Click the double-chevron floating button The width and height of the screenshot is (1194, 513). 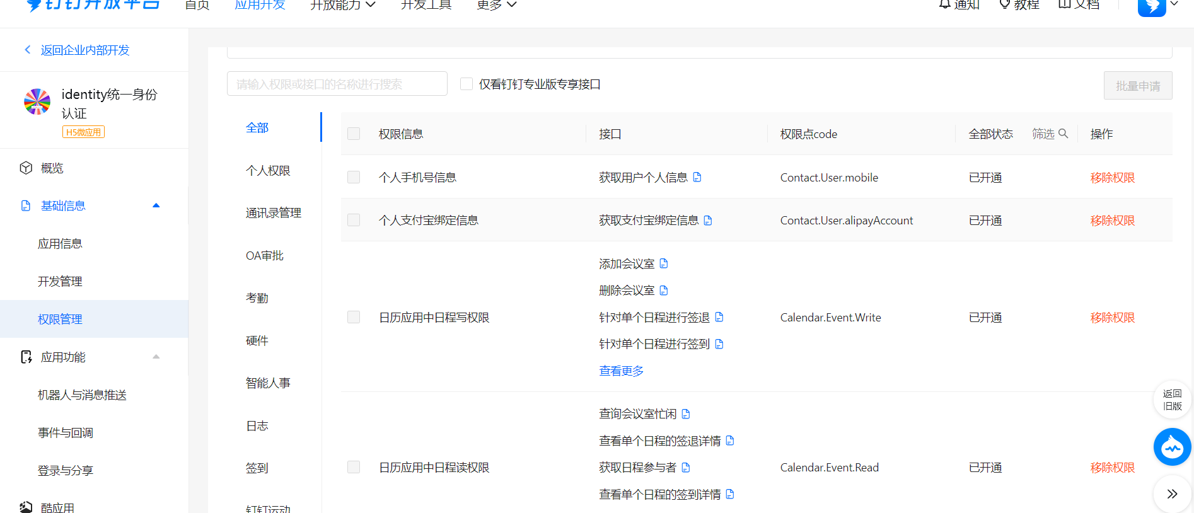click(x=1172, y=494)
